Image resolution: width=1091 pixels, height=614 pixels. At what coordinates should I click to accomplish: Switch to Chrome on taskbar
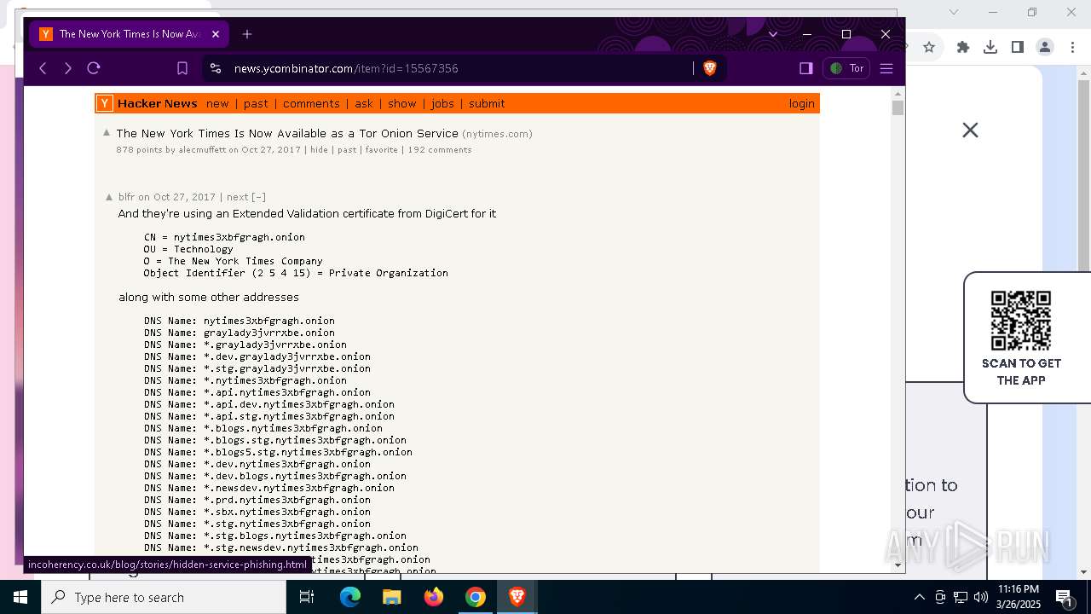click(x=476, y=597)
